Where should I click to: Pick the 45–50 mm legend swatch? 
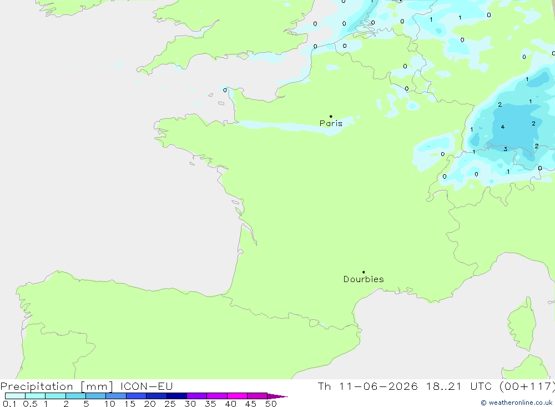257,396
